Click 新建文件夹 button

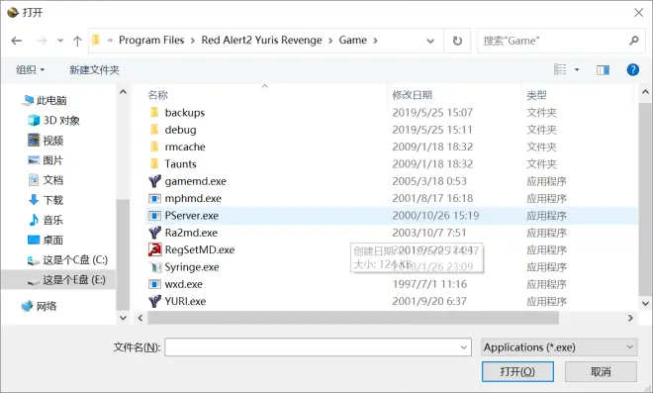(95, 69)
